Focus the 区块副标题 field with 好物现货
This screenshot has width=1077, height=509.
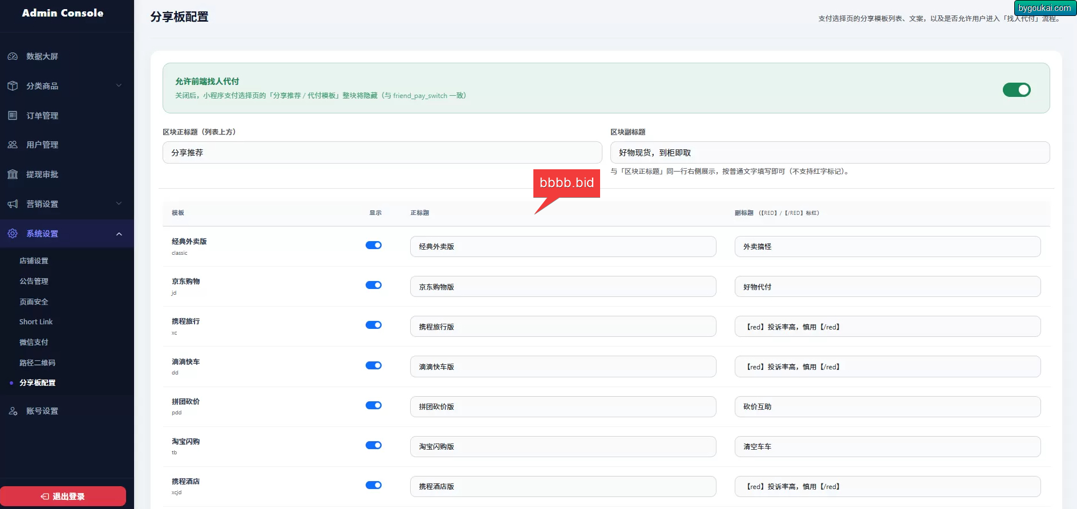coord(830,153)
